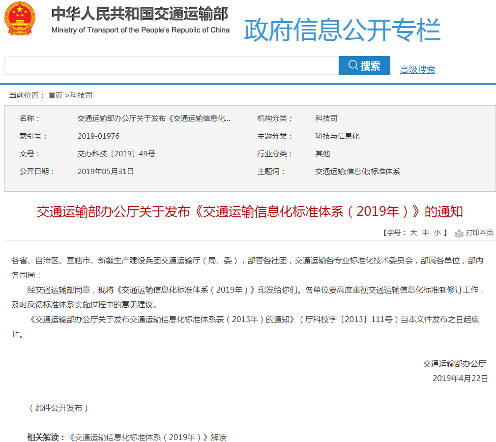Click the 其他 industry category value
496x442 pixels.
pyautogui.click(x=322, y=154)
